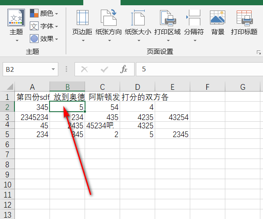The image size is (263, 219).
Task: Open the 字体 theme fonts menu
Action: (x=44, y=26)
